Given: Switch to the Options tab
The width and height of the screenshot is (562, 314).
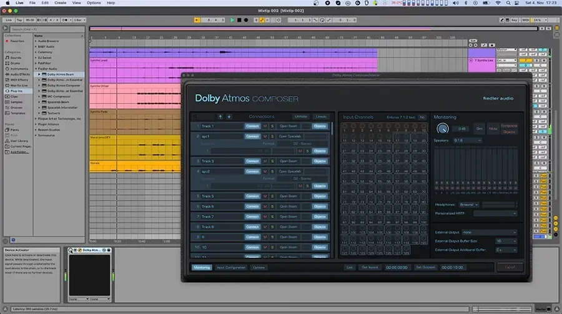Looking at the screenshot, I should pyautogui.click(x=259, y=267).
